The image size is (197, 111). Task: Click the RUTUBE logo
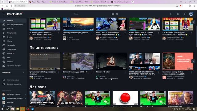click(x=15, y=14)
